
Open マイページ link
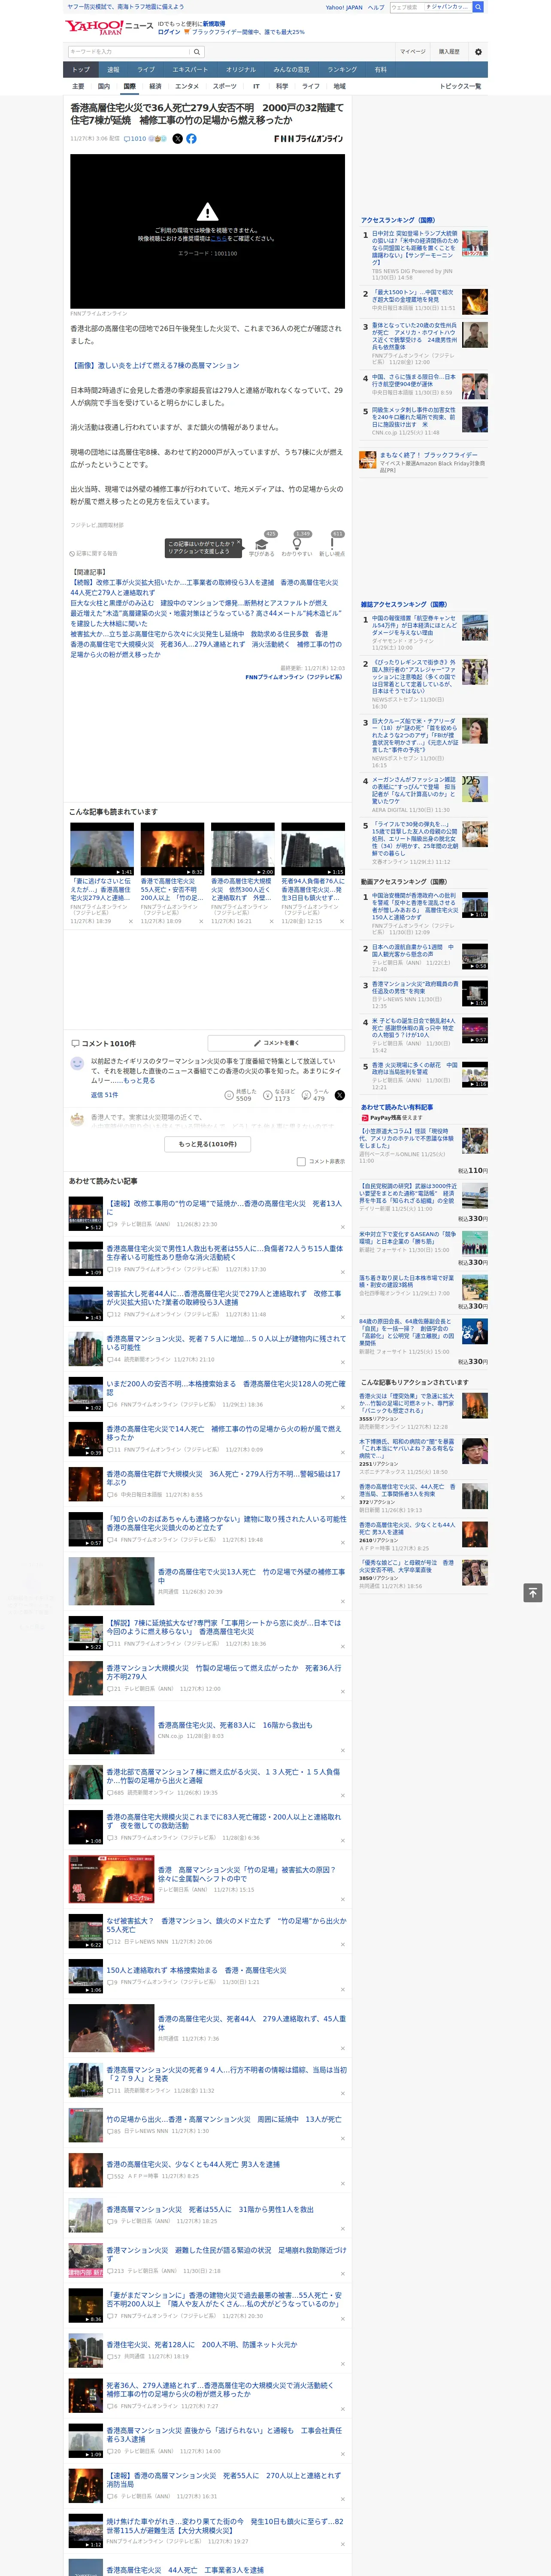coord(413,52)
